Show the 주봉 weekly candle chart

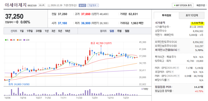coord(119,31)
